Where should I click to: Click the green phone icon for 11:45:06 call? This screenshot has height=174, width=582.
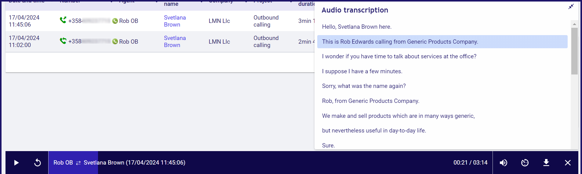[x=63, y=20]
